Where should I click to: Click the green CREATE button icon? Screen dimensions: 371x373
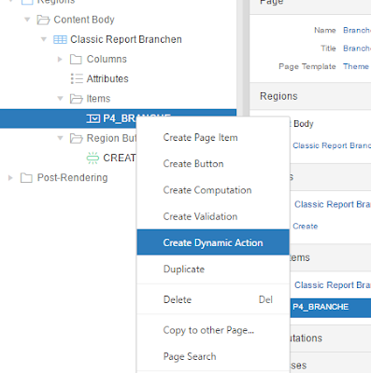93,158
